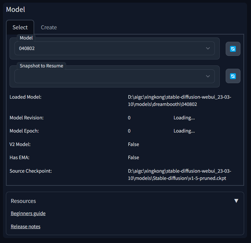The height and width of the screenshot is (243, 251).
Task: Open the Create tab
Action: [x=49, y=27]
